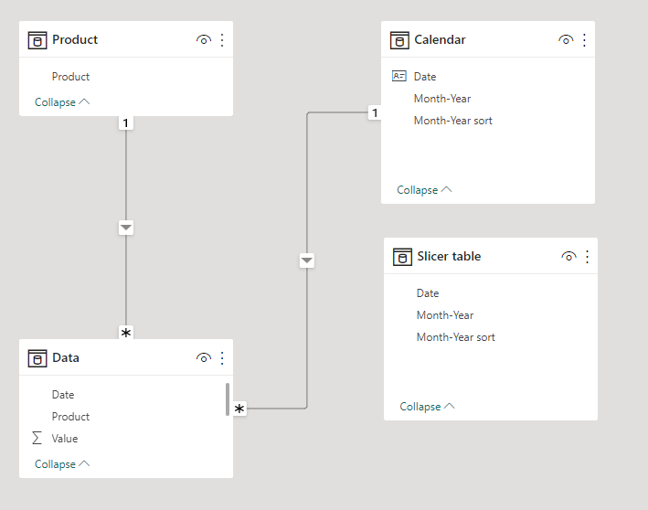
Task: Toggle visibility of the Calendar table
Action: pyautogui.click(x=566, y=40)
